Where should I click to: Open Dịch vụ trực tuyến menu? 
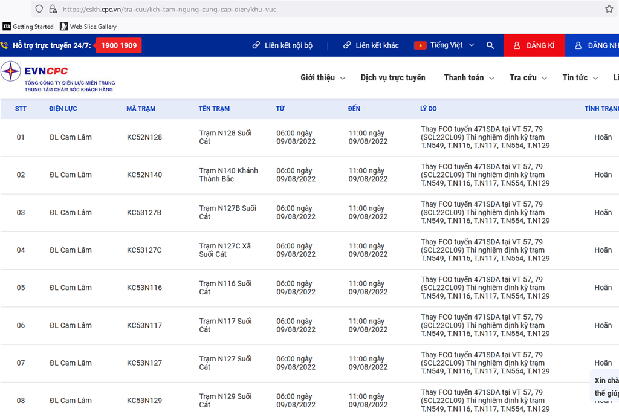coord(393,77)
